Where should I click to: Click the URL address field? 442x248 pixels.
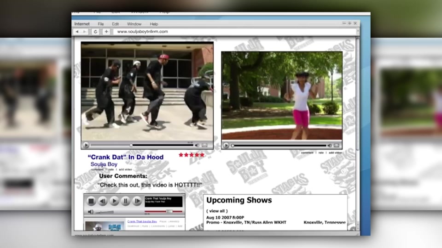coord(235,32)
